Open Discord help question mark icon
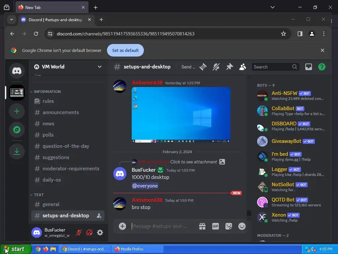Image resolution: width=338 pixels, height=254 pixels. pyautogui.click(x=321, y=67)
